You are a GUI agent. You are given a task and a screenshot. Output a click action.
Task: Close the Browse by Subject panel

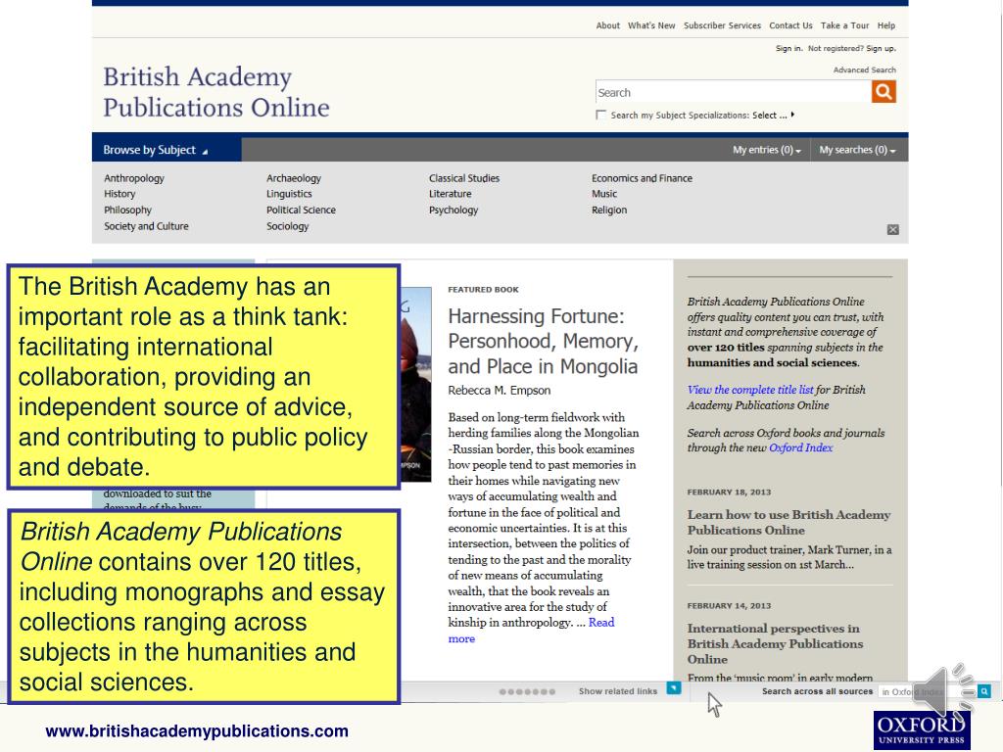(893, 229)
